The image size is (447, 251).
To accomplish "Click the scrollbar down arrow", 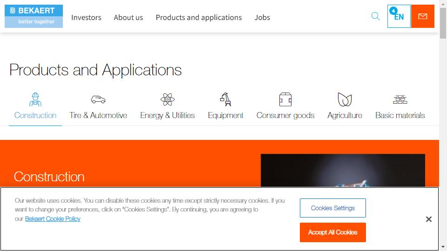I will 443,247.
